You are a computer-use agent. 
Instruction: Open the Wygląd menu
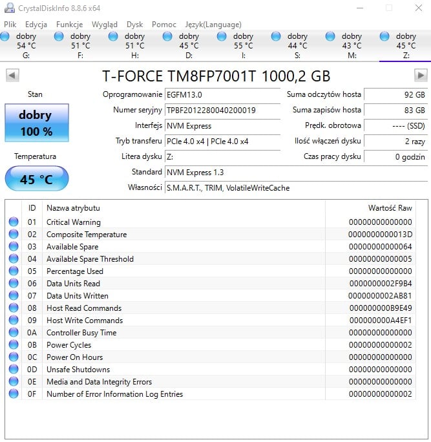(104, 25)
